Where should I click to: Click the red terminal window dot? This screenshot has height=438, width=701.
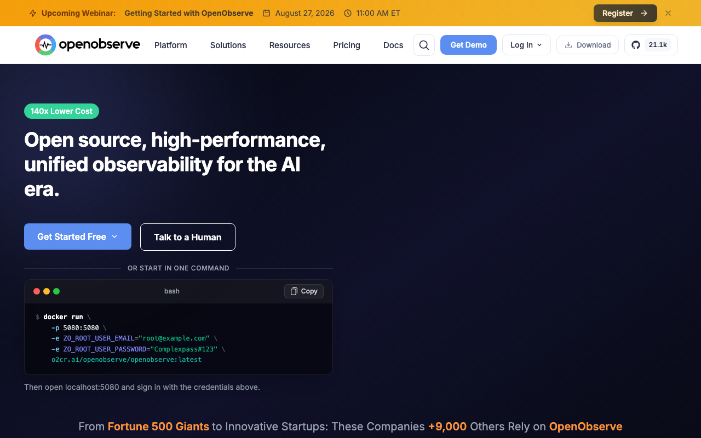[37, 291]
